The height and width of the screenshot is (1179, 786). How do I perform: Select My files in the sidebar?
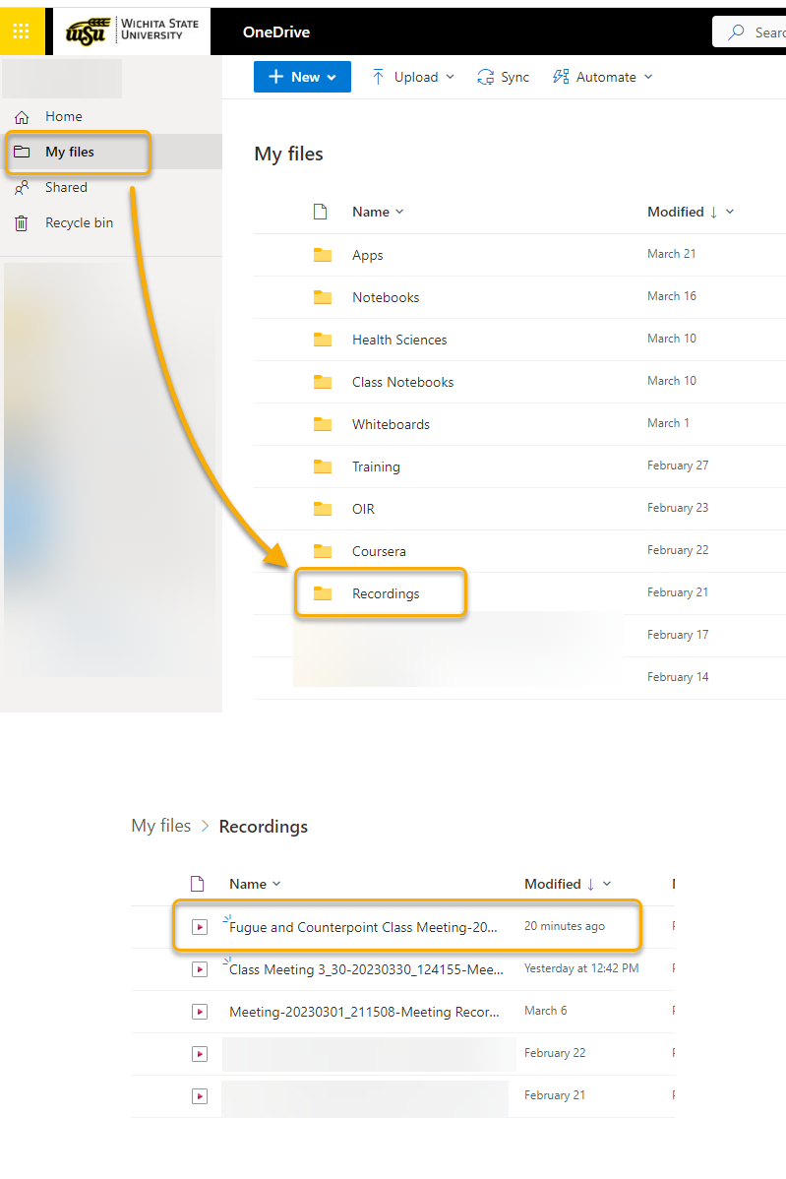click(111, 152)
